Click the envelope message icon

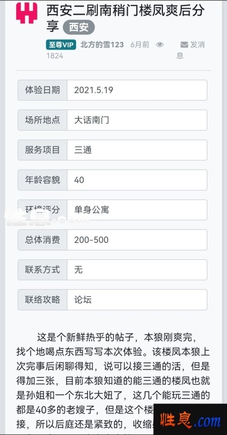tap(184, 45)
